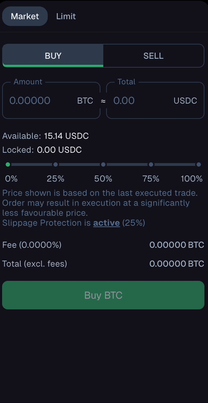Select the BUY side toggle
Viewport: 208px width, 403px height.
(x=53, y=56)
